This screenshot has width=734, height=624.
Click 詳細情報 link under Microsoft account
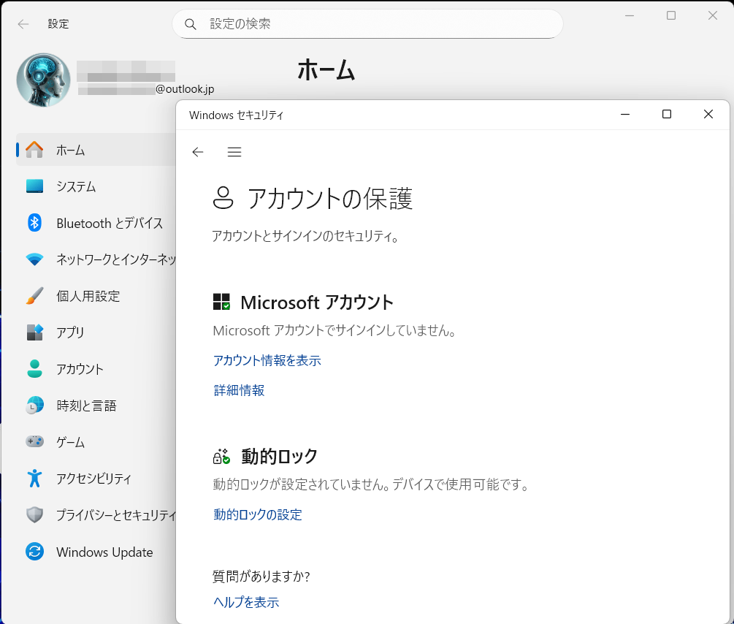click(x=239, y=390)
